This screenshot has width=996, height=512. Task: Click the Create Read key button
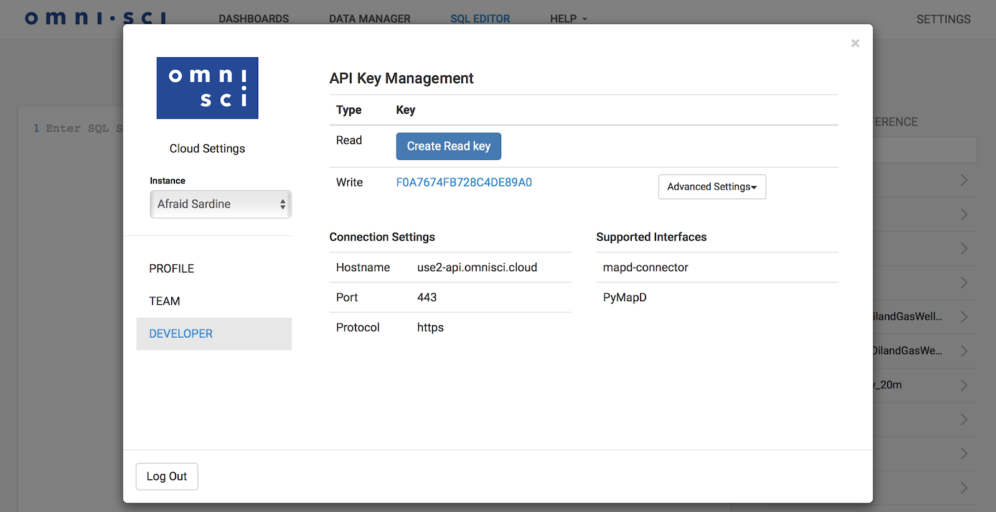tap(448, 146)
